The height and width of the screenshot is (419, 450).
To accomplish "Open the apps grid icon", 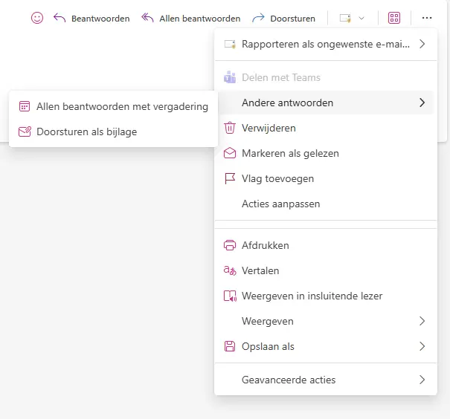I will 394,18.
